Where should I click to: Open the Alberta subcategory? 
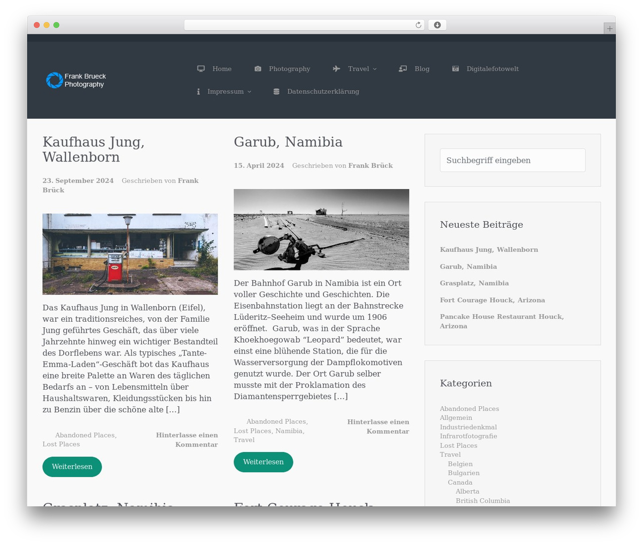click(x=468, y=492)
